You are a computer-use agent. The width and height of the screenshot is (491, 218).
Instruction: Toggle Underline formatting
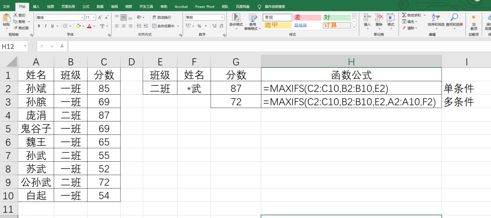53,26
